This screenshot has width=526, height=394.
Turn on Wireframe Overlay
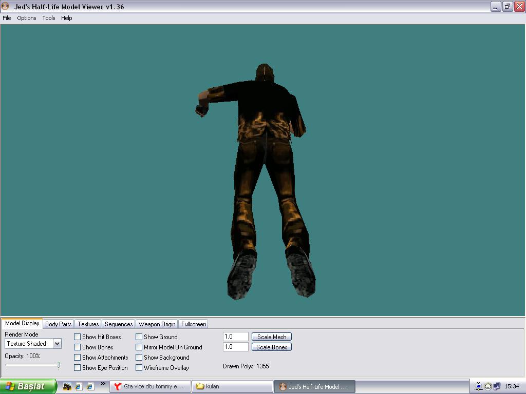139,368
